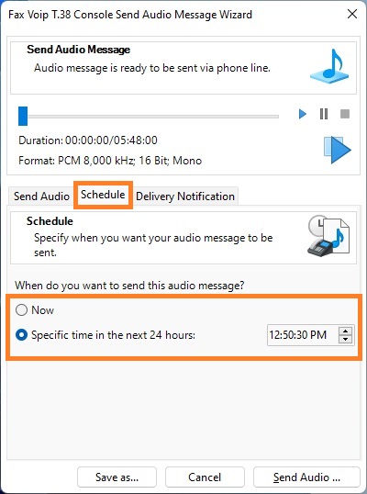The width and height of the screenshot is (367, 494).
Task: Click the Send Audio ... button
Action: point(306,477)
